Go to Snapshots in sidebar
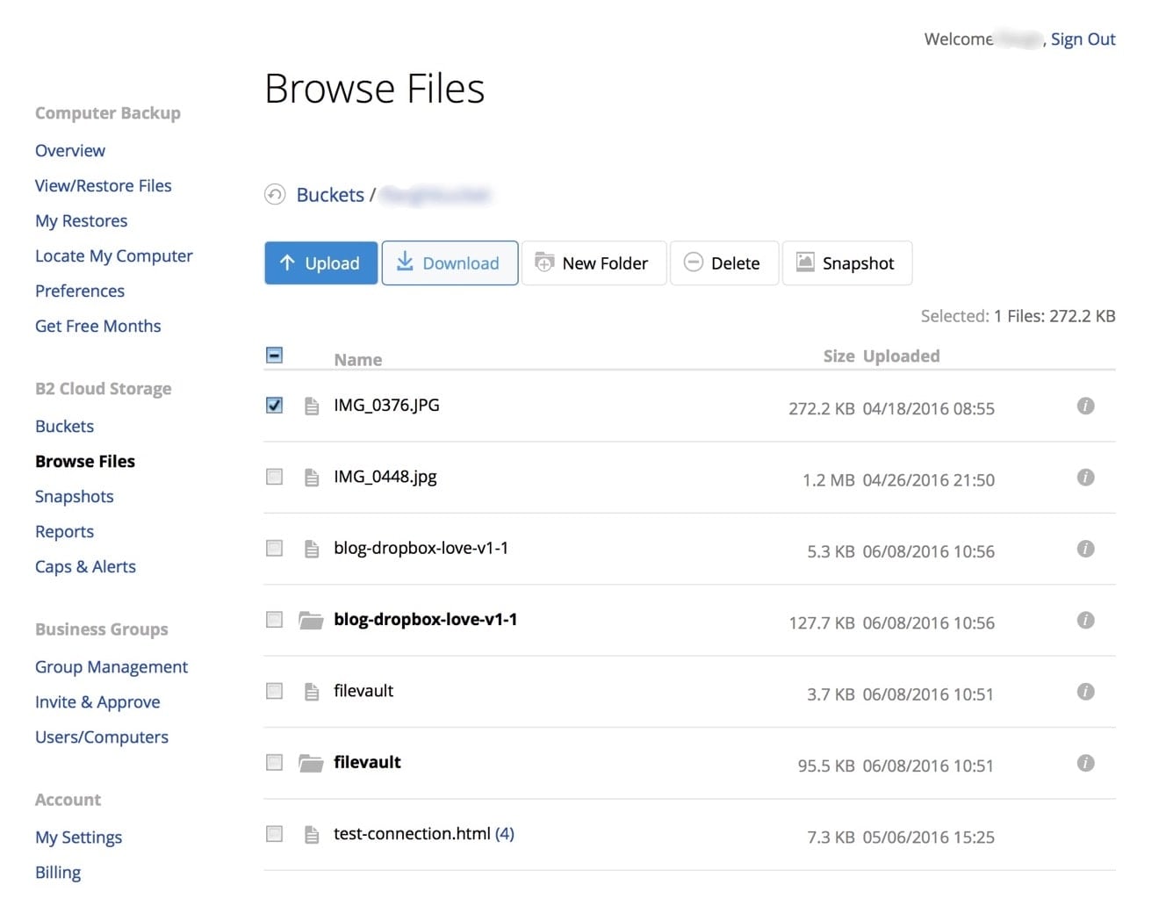 75,497
